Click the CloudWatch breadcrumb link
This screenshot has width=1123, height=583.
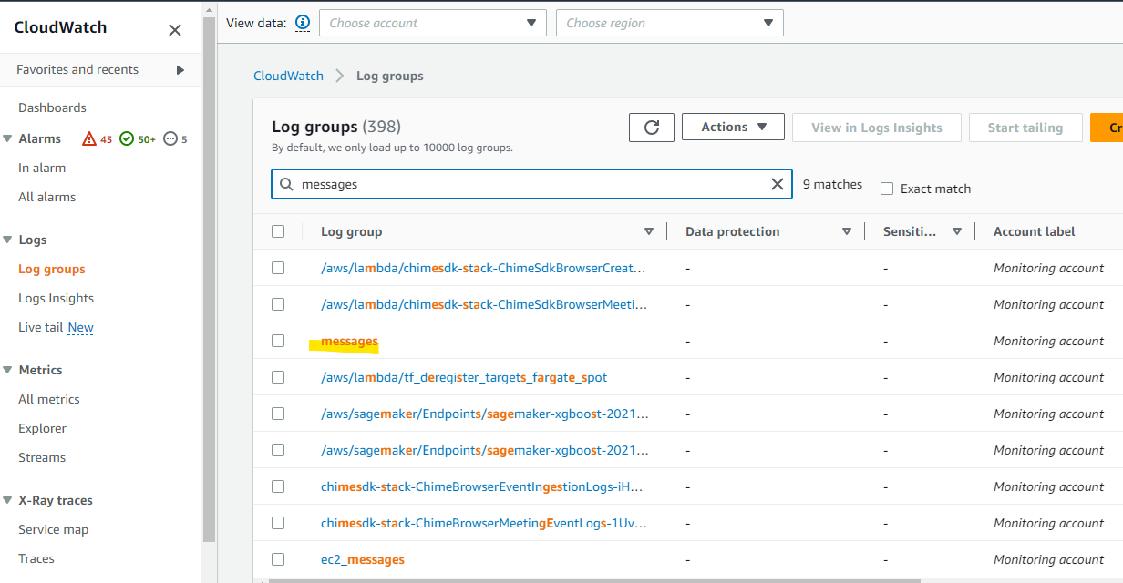[288, 76]
